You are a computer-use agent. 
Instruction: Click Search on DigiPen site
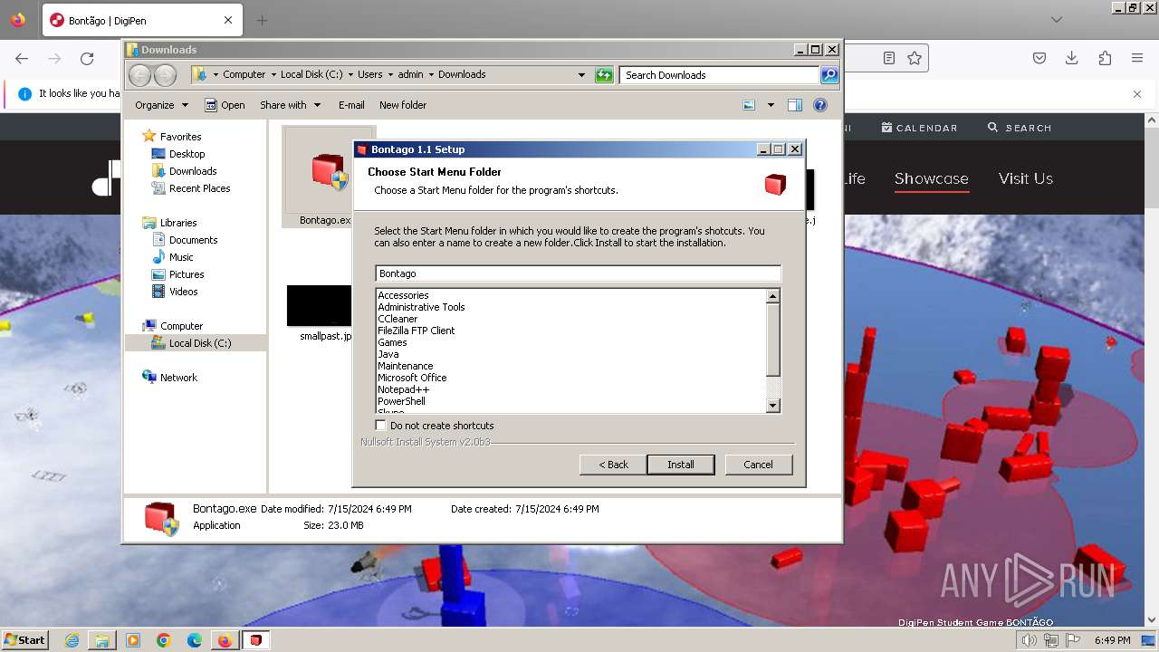(1020, 128)
